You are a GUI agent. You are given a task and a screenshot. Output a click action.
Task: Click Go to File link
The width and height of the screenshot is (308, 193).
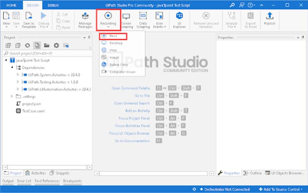click(x=142, y=96)
